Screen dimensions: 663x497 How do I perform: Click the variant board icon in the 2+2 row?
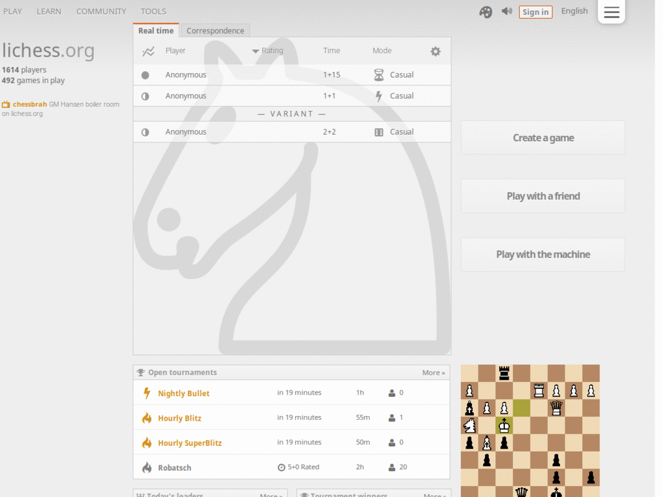click(x=378, y=132)
